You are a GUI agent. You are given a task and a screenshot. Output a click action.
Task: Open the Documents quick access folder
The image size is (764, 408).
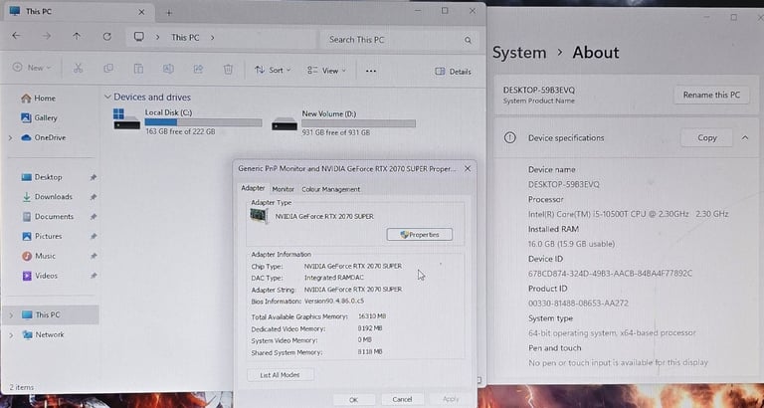[48, 216]
